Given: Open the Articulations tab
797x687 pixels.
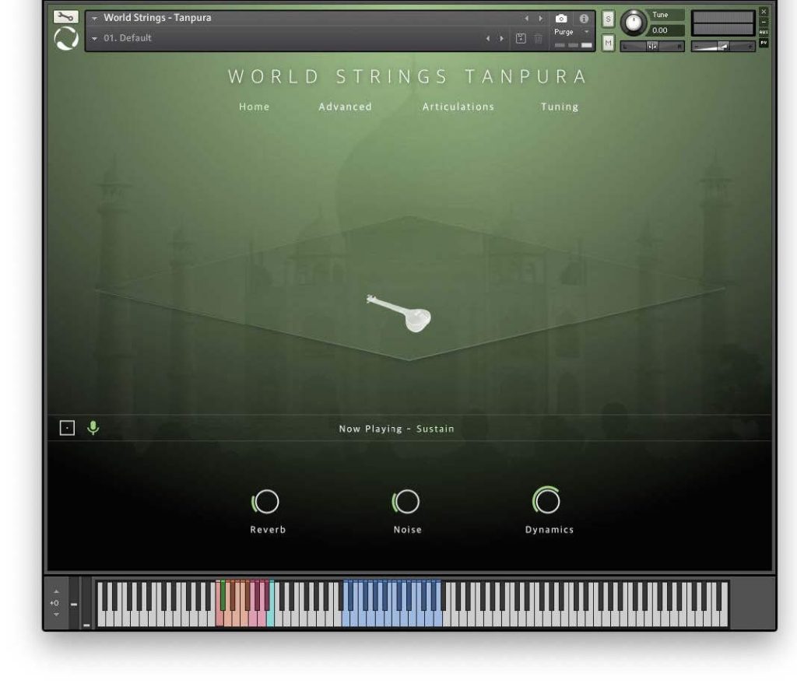Looking at the screenshot, I should point(458,107).
